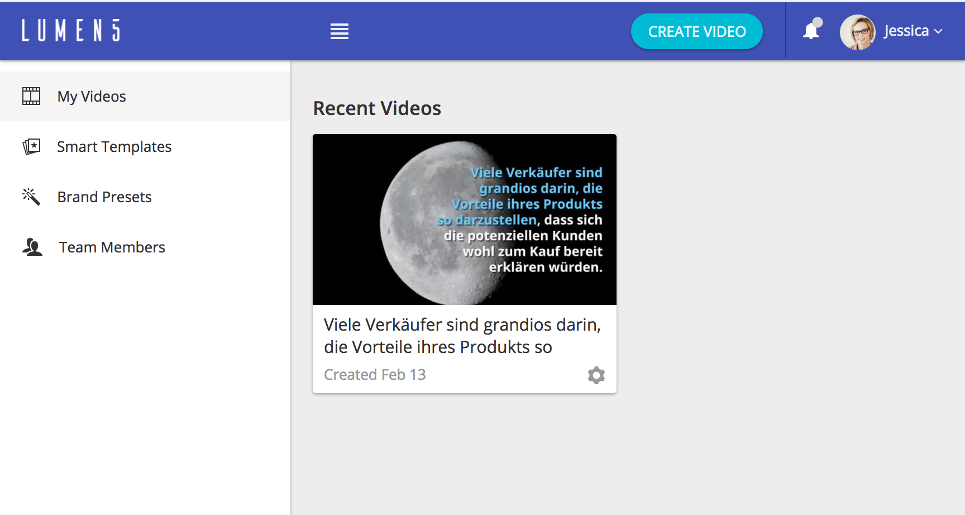Click Jessica's profile avatar

pyautogui.click(x=857, y=32)
